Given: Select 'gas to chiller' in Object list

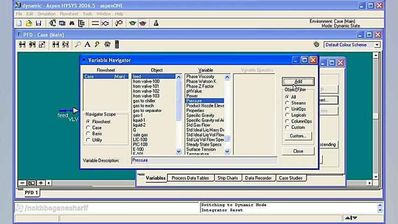Looking at the screenshot, I should pyautogui.click(x=144, y=101).
